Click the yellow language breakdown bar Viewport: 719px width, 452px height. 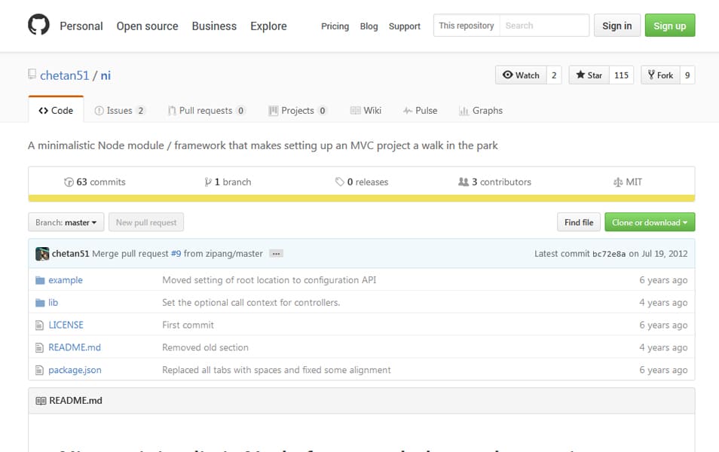point(362,198)
